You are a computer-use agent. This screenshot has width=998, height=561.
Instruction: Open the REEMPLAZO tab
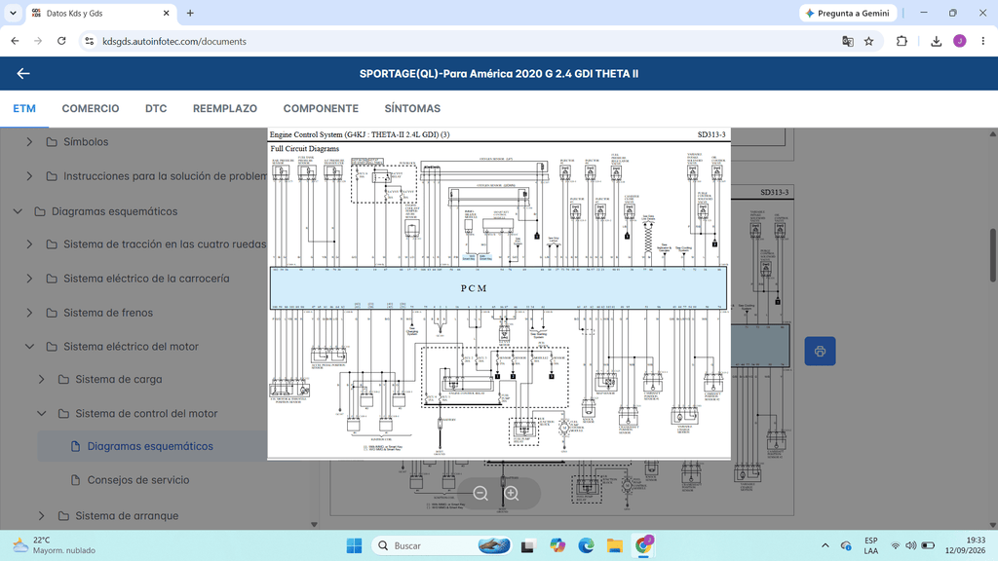[225, 109]
